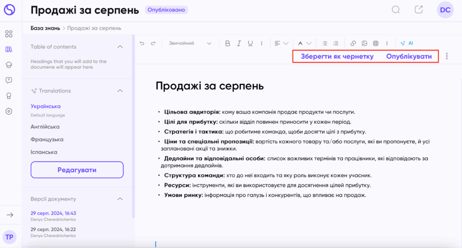The height and width of the screenshot is (248, 462).
Task: Undo the last edit
Action: tap(142, 43)
